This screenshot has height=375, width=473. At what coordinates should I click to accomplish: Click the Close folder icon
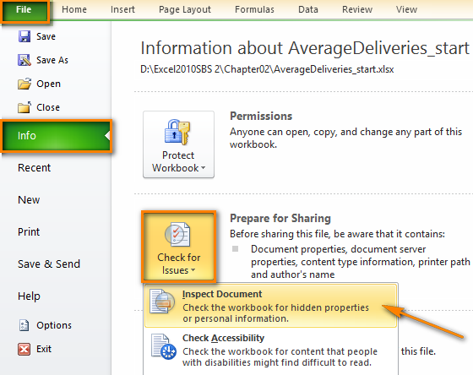pyautogui.click(x=24, y=107)
